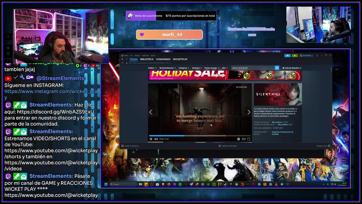
Task: Click Añadir un producto
Action: pyautogui.click(x=130, y=146)
